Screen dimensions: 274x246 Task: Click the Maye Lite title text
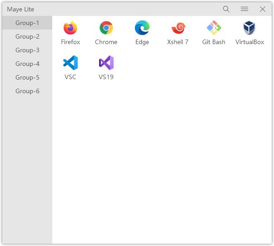(x=20, y=9)
